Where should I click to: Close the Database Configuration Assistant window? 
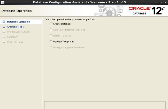165,3
